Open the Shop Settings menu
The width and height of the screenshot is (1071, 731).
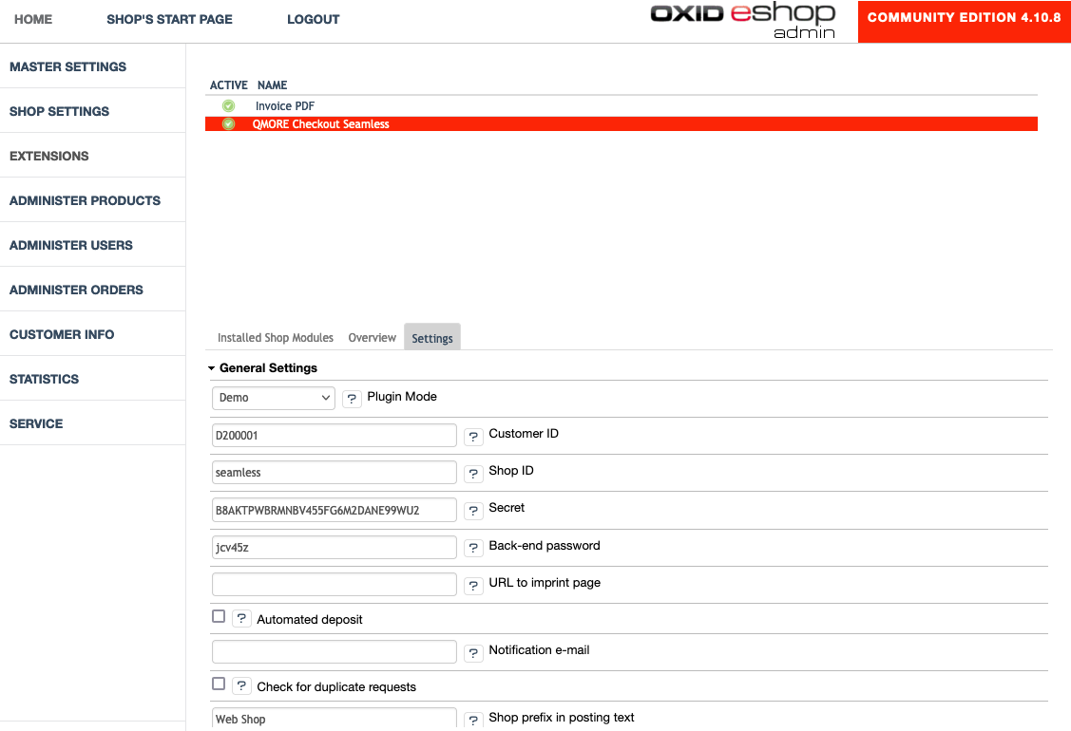click(x=60, y=111)
